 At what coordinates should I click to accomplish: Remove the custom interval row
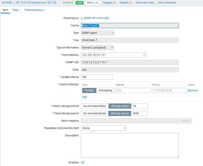click(193, 90)
